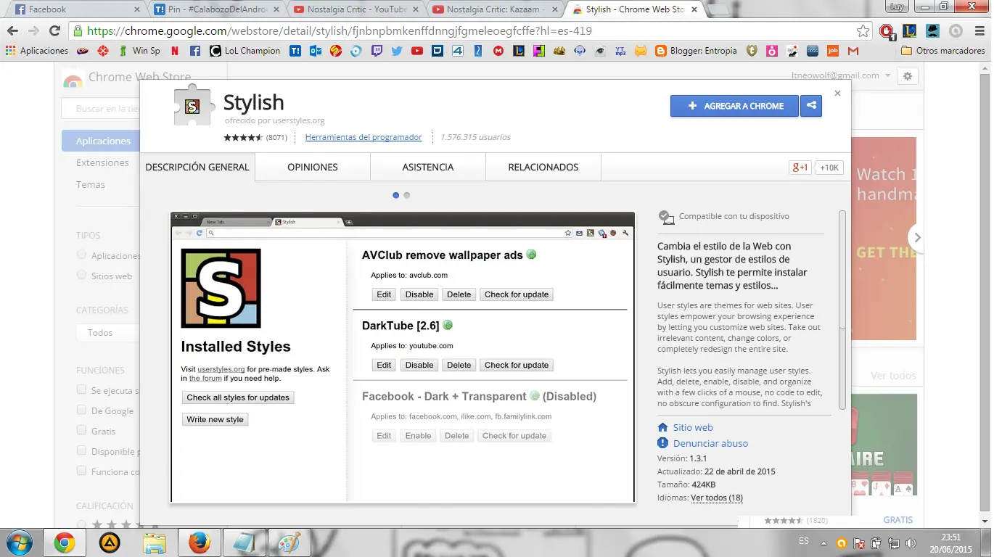Open the Gmail bookmark icon

tap(853, 51)
